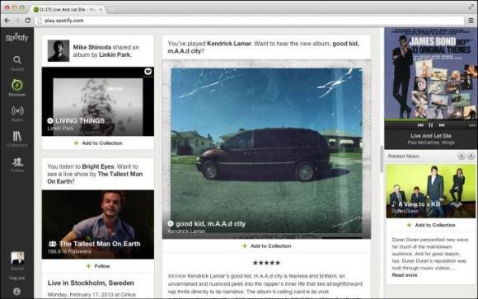
Task: Open Mike Shinoda's profile picture
Action: click(59, 51)
